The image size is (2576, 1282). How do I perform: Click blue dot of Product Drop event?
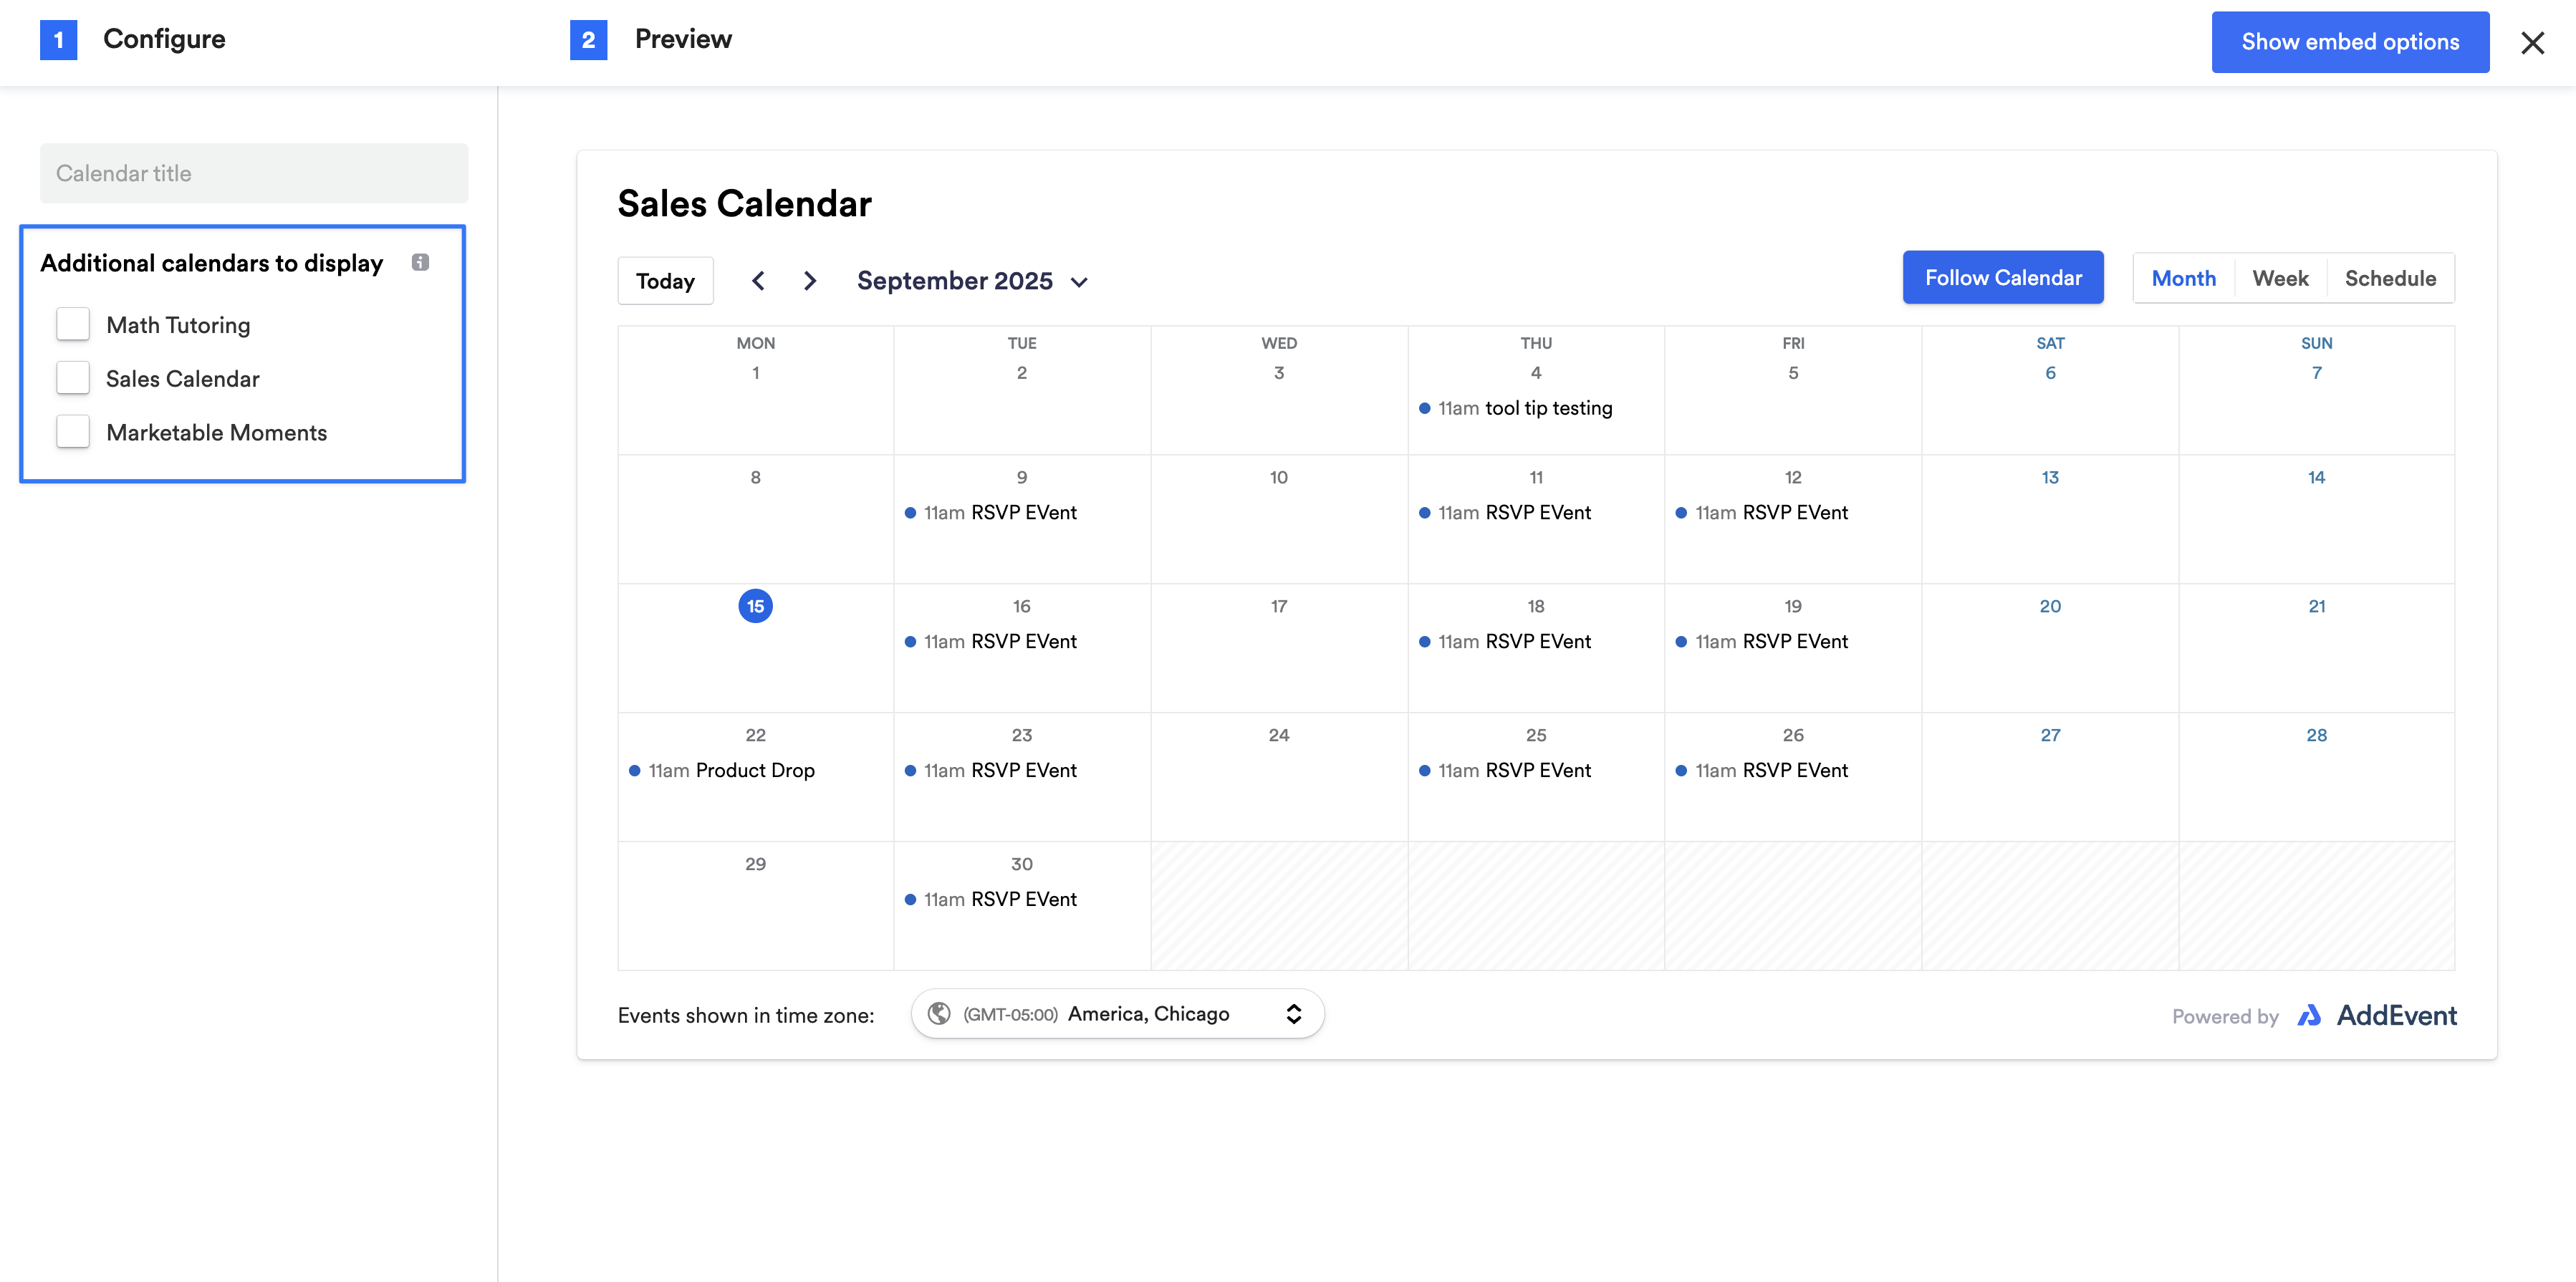coord(634,771)
